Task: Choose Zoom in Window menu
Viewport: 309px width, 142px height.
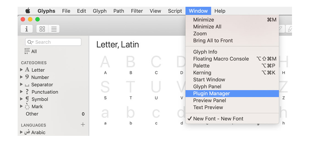Action: coord(232,34)
